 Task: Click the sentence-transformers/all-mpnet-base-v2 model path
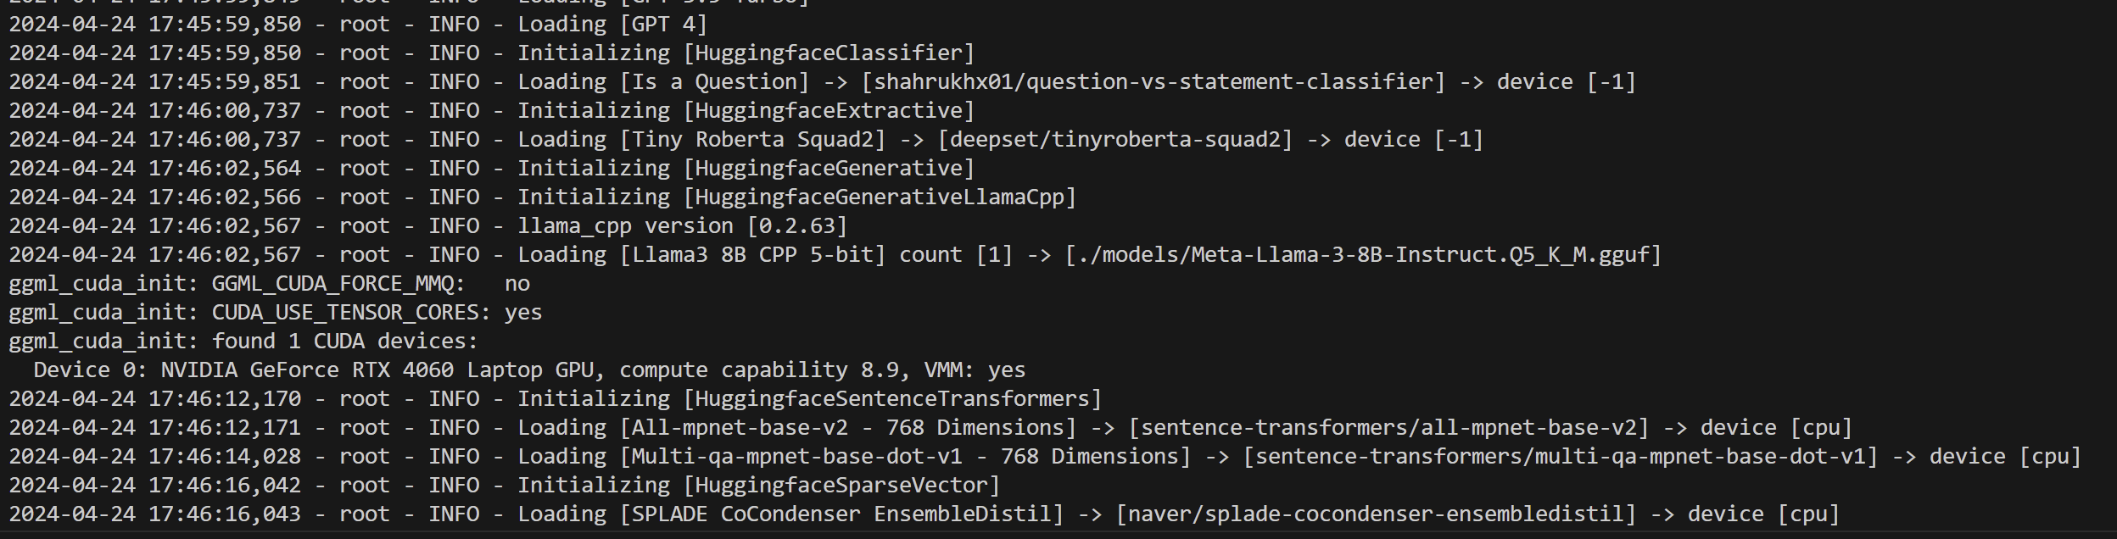[x=1394, y=428]
